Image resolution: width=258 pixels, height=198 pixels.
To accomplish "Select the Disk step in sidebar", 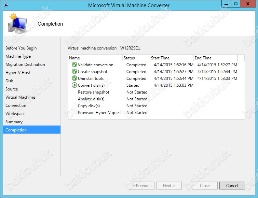I will (9, 81).
